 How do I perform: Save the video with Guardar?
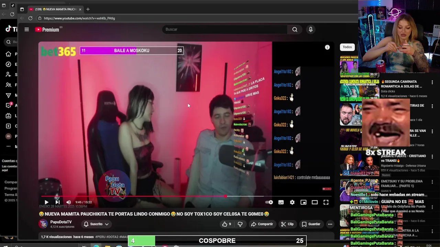click(x=311, y=224)
